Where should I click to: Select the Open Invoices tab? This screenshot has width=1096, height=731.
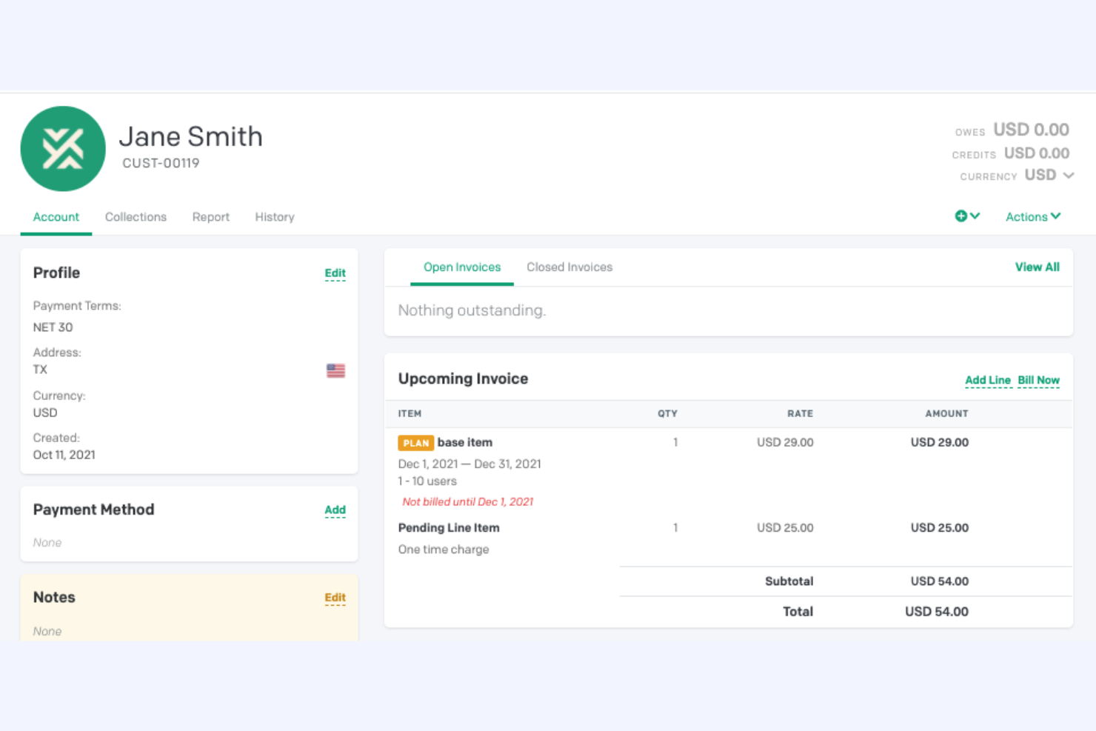(x=461, y=267)
